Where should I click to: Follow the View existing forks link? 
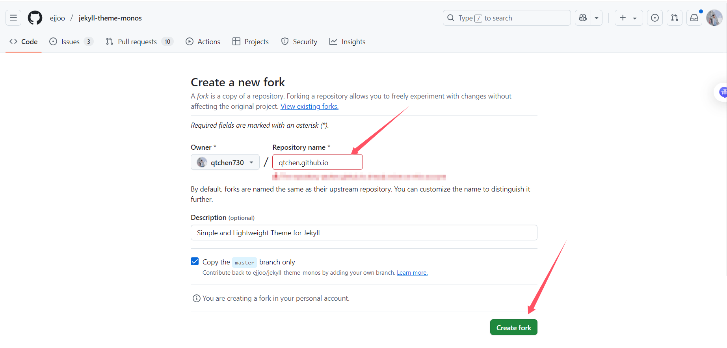click(309, 106)
